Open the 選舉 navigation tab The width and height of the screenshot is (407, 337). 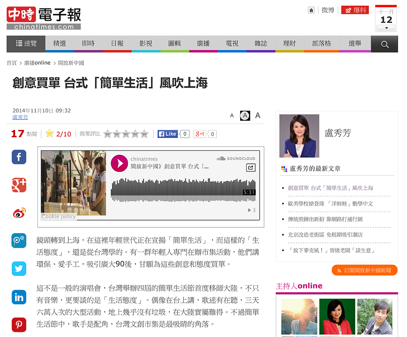[x=355, y=44]
